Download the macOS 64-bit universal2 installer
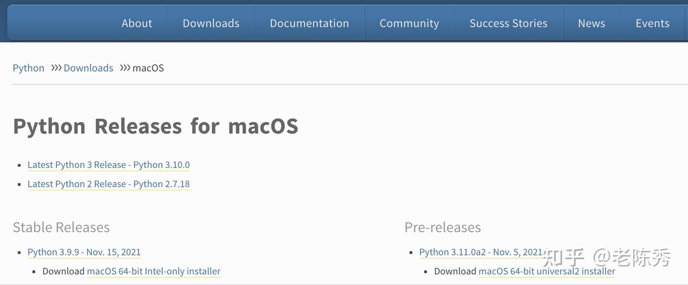This screenshot has width=688, height=285. [547, 271]
